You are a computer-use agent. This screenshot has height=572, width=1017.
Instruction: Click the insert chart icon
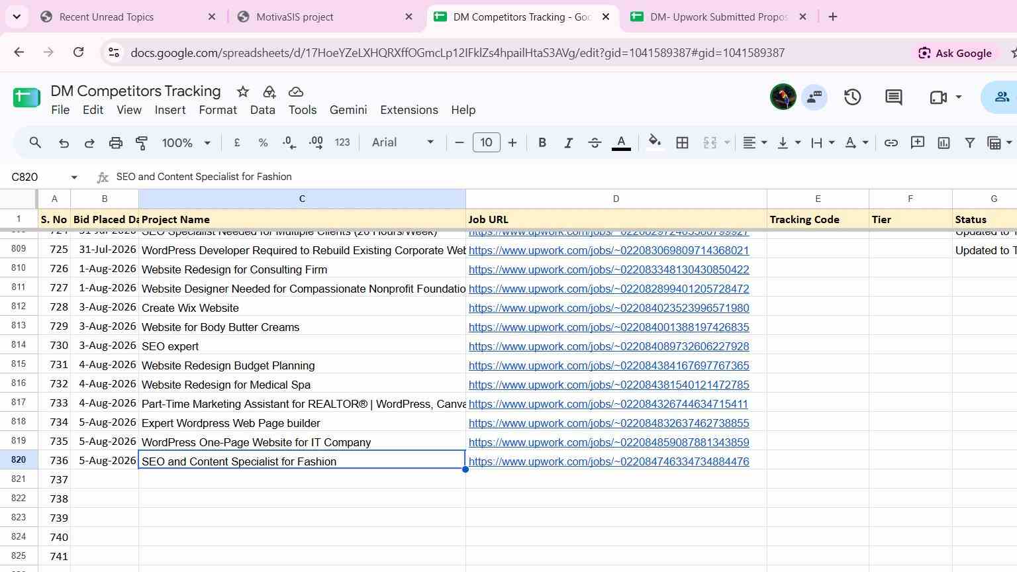944,143
